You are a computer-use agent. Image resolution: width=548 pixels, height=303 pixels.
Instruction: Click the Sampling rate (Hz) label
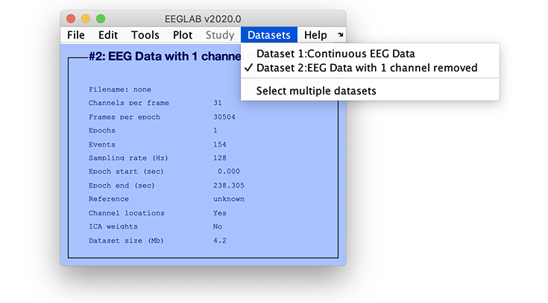124,158
